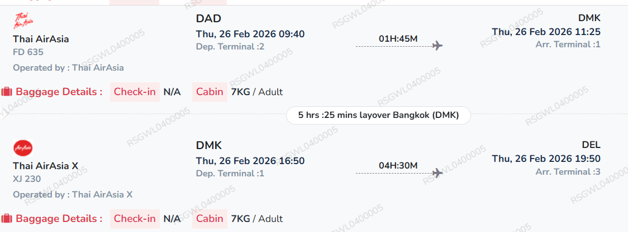Click the flight number FD 635
628x232 pixels.
(x=28, y=52)
